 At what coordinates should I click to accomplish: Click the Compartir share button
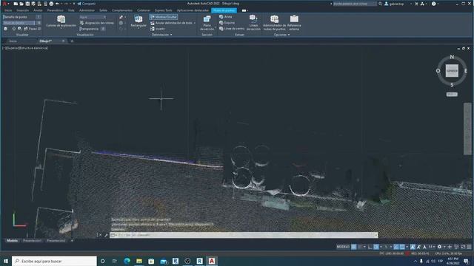tap(87, 4)
